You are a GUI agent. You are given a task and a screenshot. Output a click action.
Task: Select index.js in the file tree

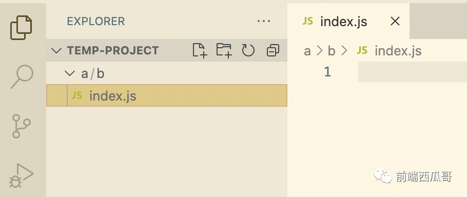coord(167,95)
